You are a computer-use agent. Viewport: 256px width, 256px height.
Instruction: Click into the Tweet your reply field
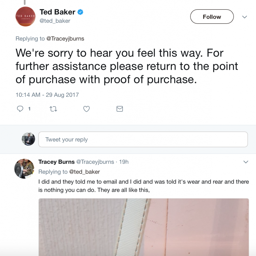[x=143, y=139]
